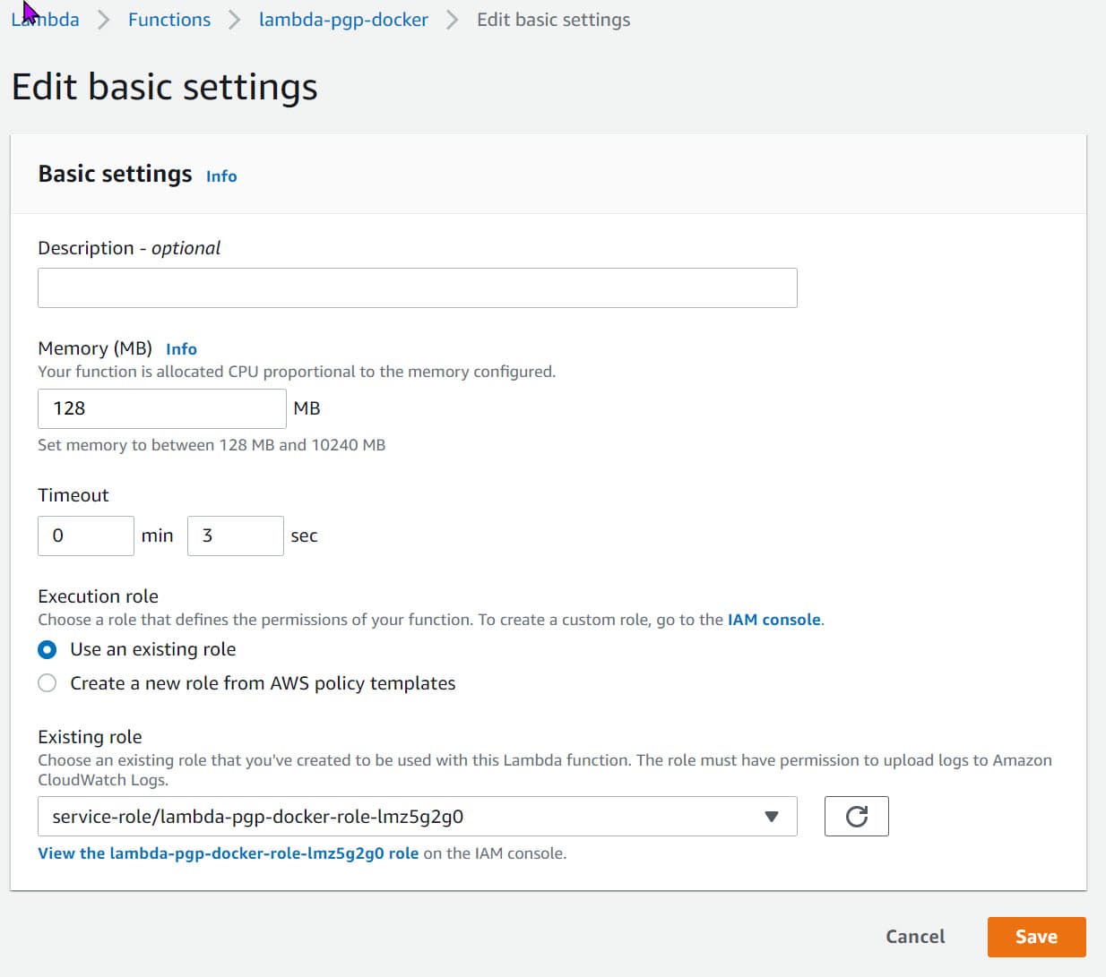Select Create a new role from AWS policy templates

48,683
